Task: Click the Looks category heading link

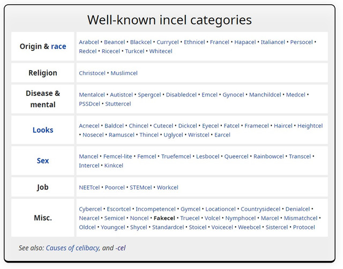Action: [43, 130]
